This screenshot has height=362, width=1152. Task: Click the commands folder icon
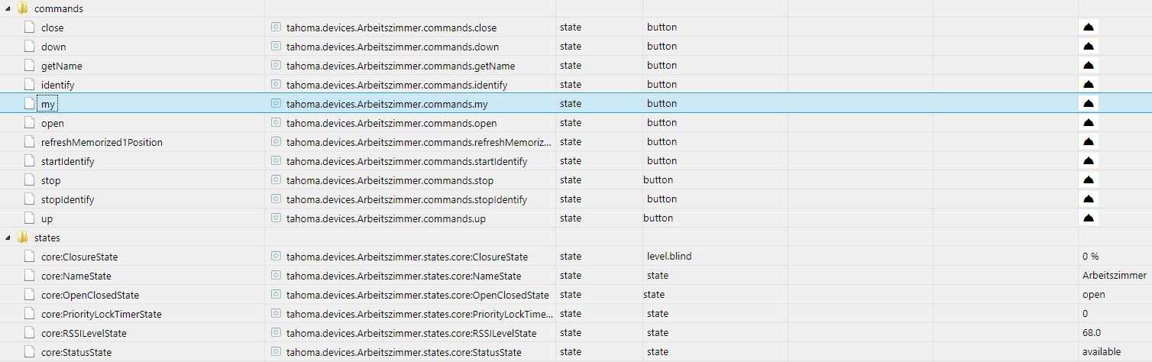pyautogui.click(x=22, y=8)
